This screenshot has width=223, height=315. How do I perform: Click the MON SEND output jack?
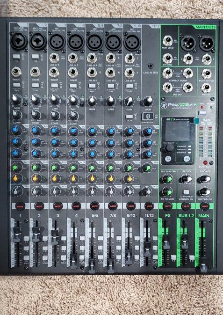[x=168, y=41]
